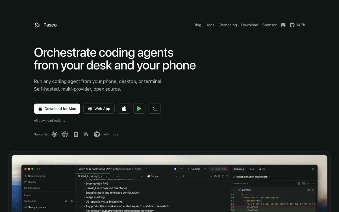Click the Workspaces filter icon

71,201
